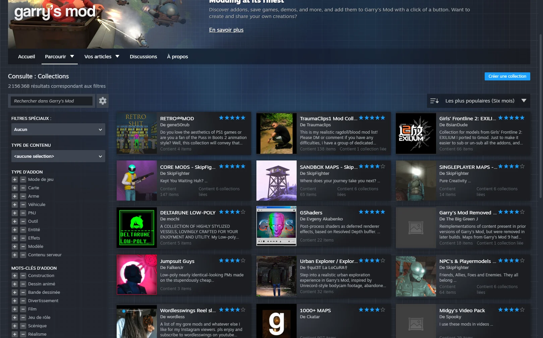
Task: Open the Wordlesswings Reel collection title
Action: coord(188,311)
